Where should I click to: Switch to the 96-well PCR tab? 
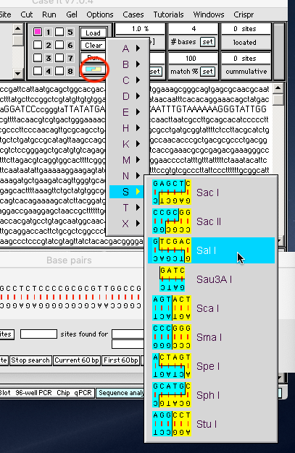point(33,393)
